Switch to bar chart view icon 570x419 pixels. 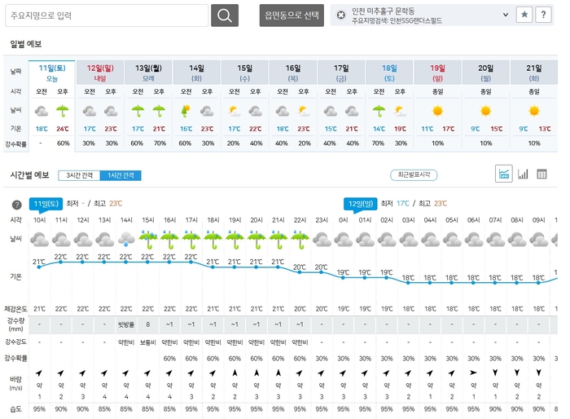point(523,174)
